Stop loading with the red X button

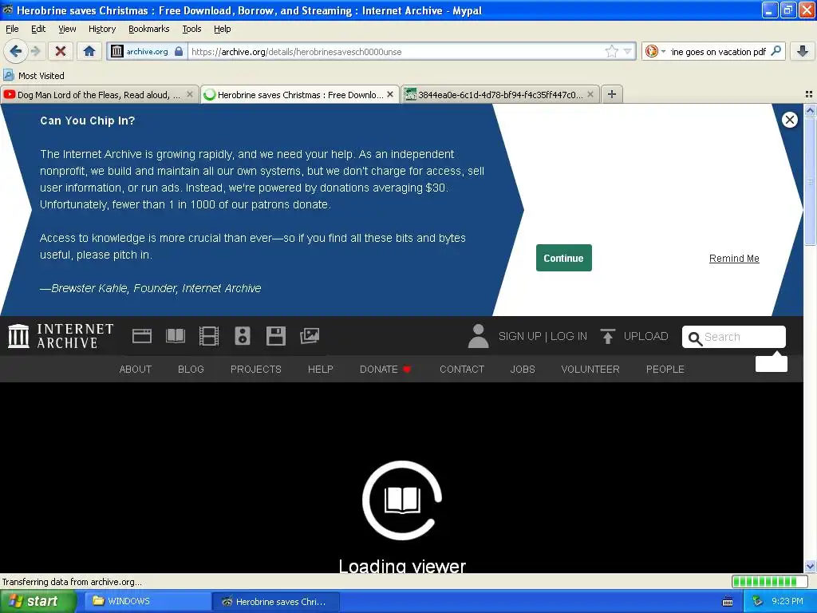61,51
